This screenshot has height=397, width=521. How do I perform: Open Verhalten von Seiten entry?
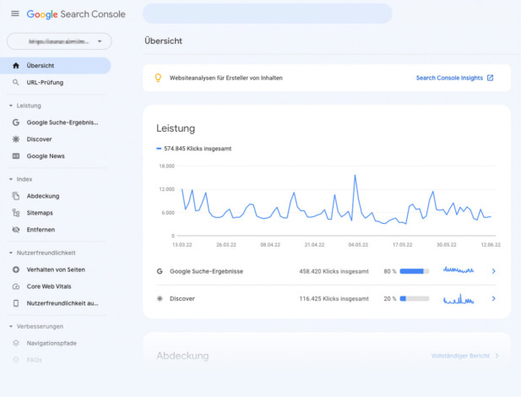point(56,269)
